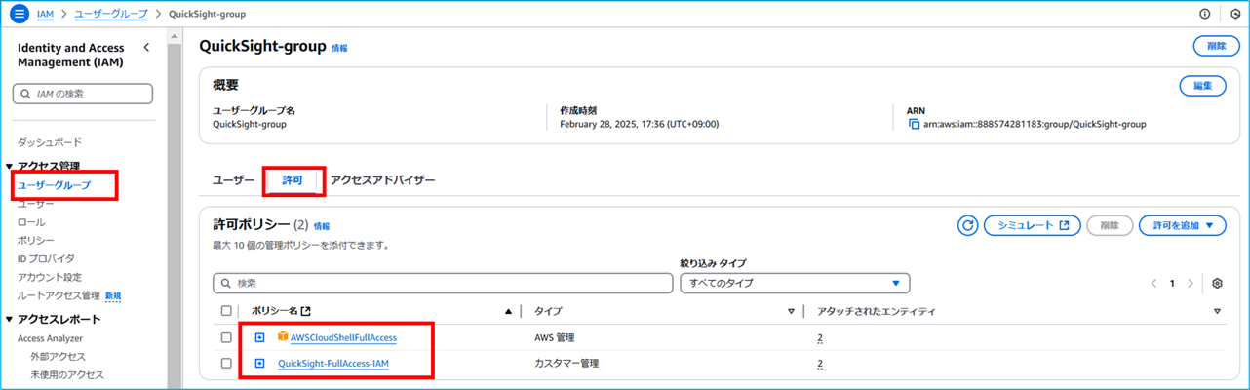Screen dimensions: 1250x390
Task: Collapse the Access management section
Action: [x=9, y=166]
